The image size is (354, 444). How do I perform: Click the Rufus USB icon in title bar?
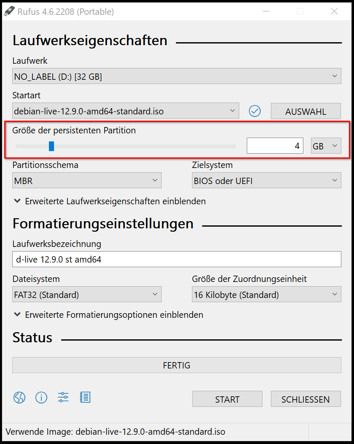point(9,12)
